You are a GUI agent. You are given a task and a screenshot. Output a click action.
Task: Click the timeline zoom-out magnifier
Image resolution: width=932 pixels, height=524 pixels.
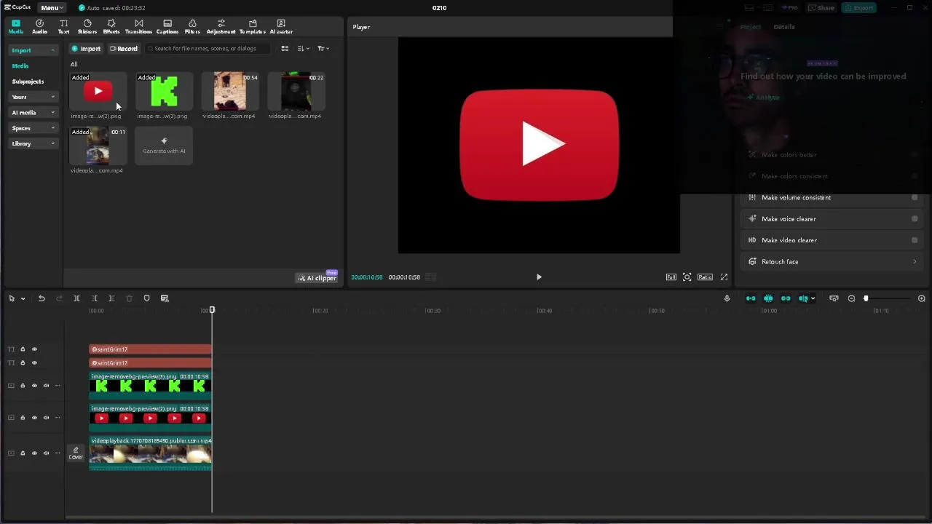tap(851, 298)
